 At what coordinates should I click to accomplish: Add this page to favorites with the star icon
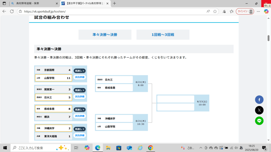215,11
